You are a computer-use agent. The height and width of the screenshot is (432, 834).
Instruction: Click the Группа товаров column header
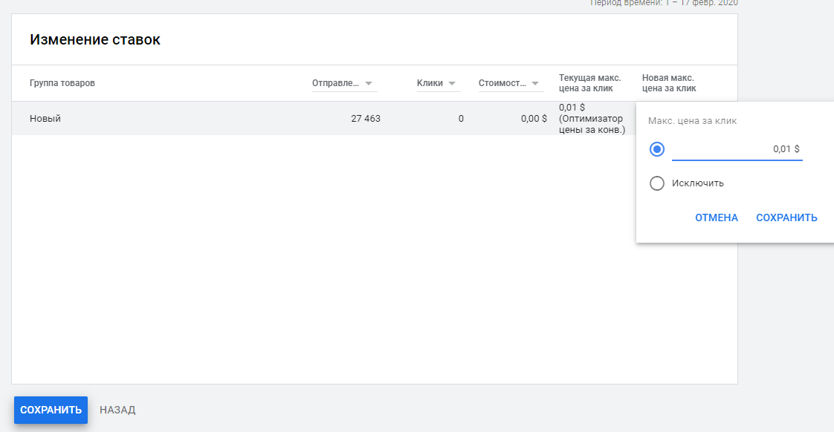pos(62,83)
